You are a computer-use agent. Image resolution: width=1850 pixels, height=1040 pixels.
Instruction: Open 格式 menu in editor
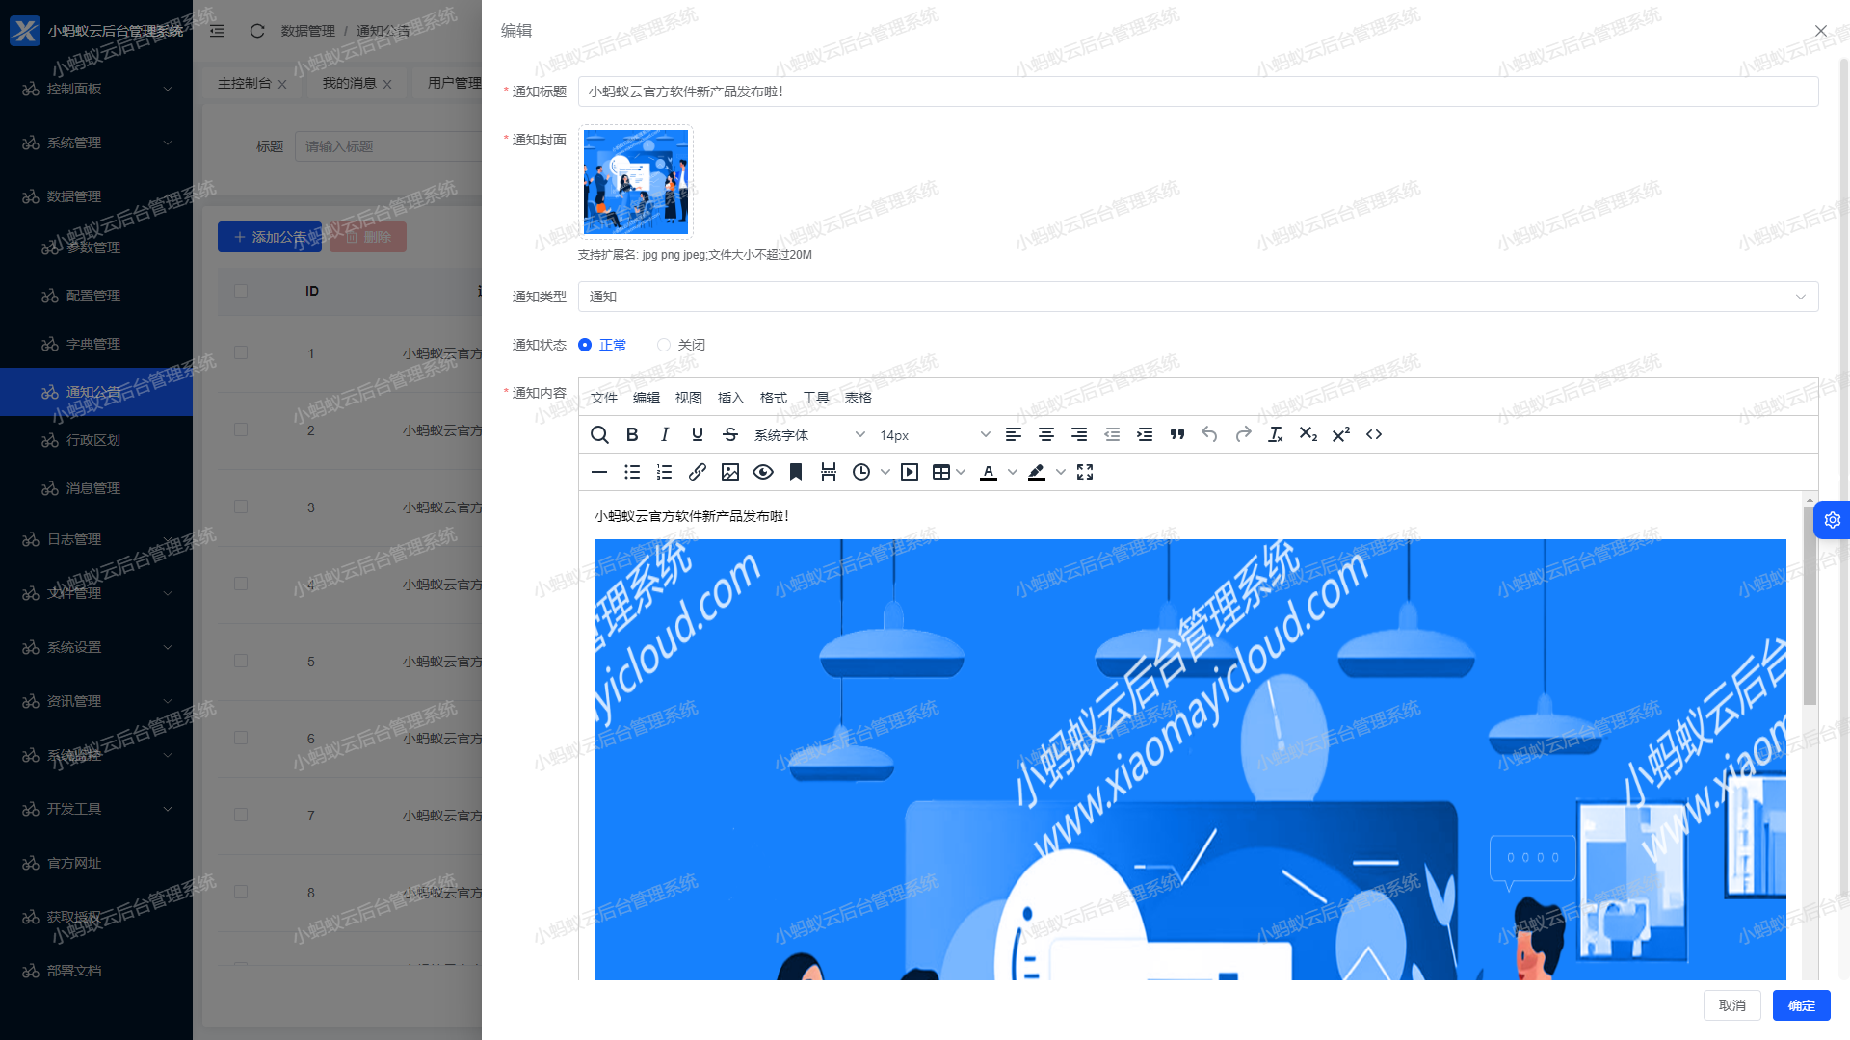coord(774,398)
